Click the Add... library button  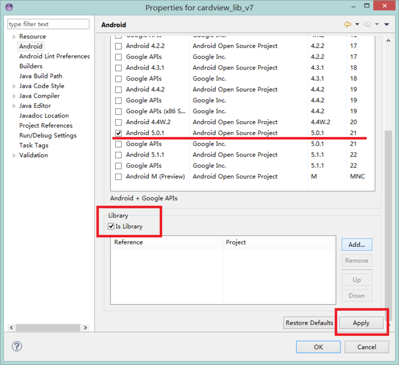[x=357, y=245]
